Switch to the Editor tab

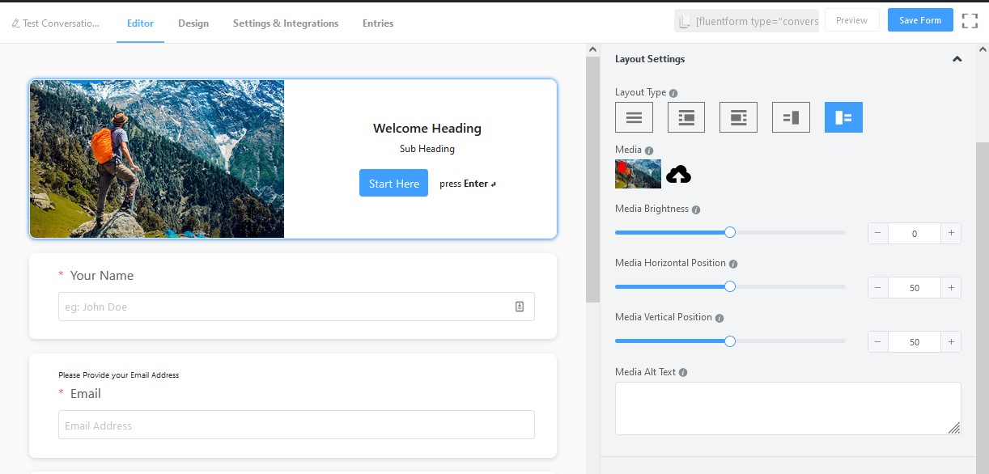coord(140,23)
